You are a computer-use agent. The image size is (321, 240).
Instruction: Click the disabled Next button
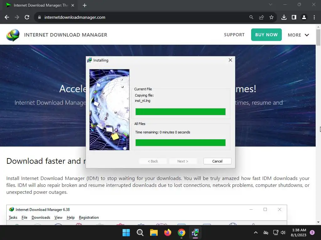pyautogui.click(x=183, y=161)
